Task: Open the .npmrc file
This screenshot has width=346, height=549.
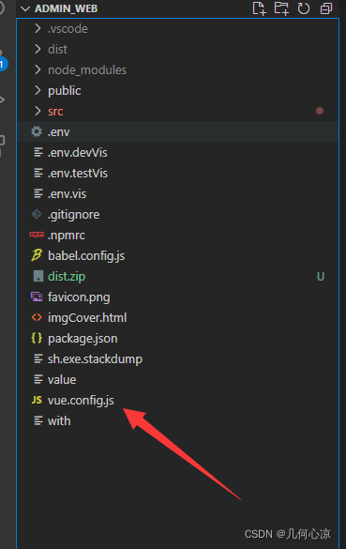Action: (67, 236)
